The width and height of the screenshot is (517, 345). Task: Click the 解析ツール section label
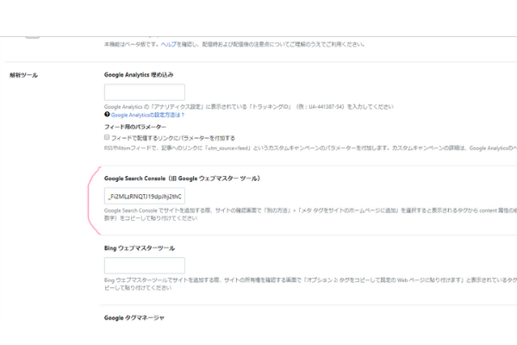click(23, 75)
